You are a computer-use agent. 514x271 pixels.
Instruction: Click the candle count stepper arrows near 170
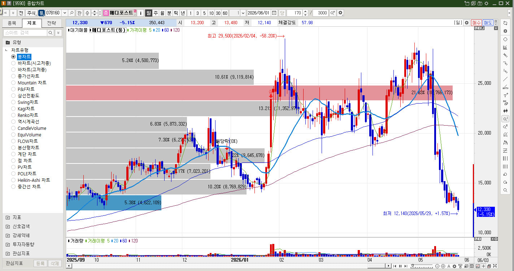(305, 13)
